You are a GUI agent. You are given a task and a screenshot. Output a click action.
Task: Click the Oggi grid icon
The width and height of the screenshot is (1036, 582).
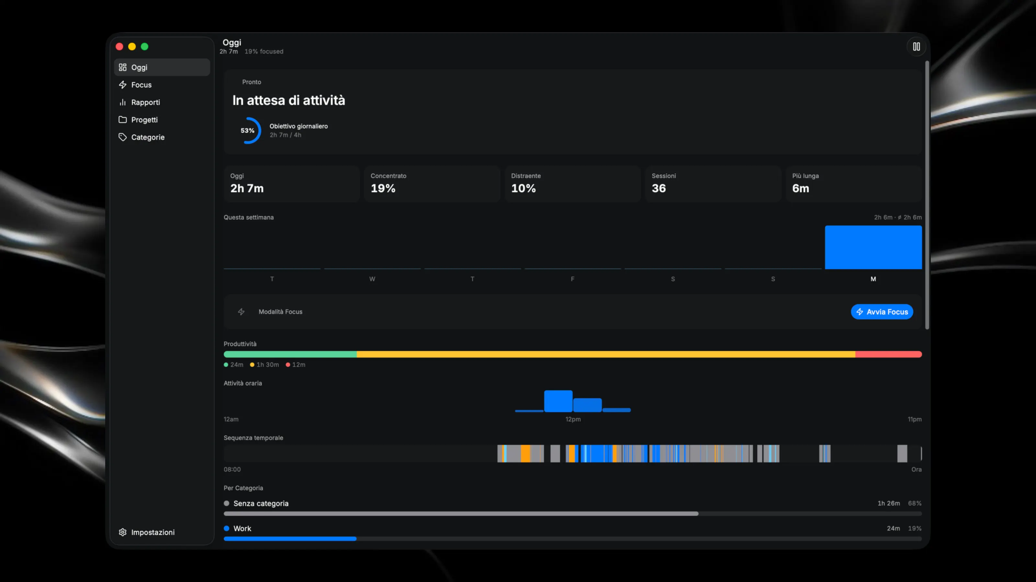pos(123,67)
